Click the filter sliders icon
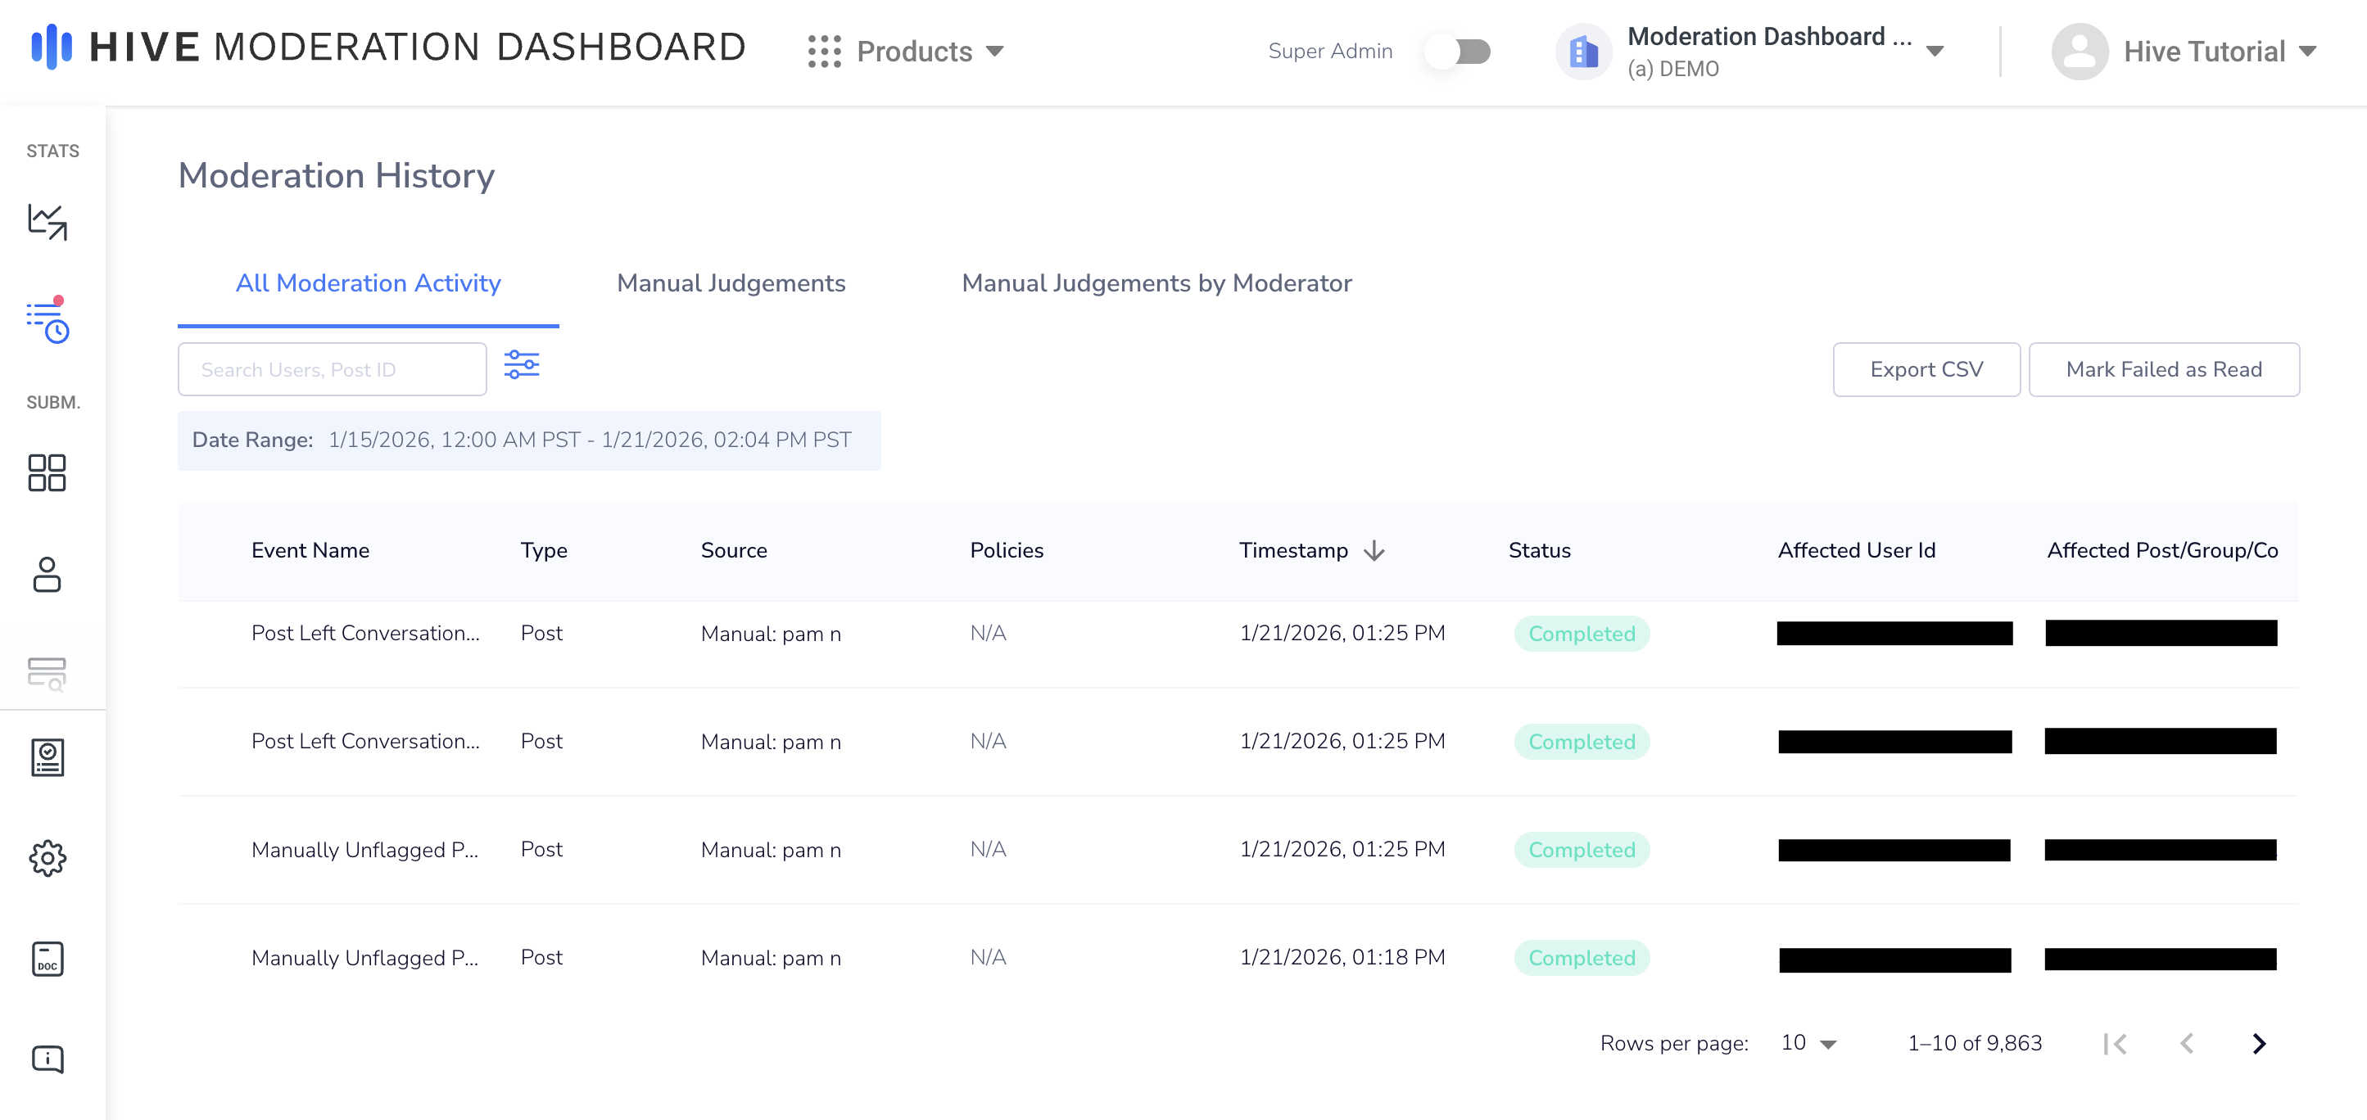 (x=521, y=365)
